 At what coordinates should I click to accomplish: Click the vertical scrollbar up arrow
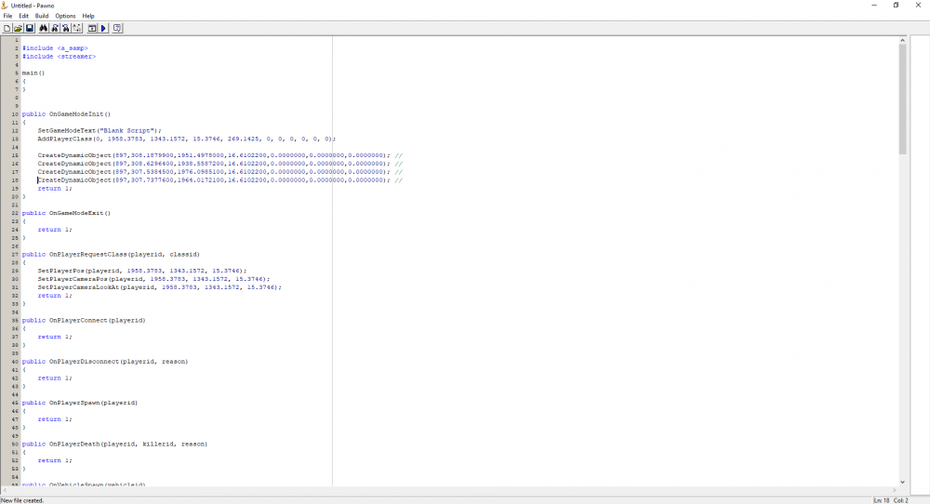(902, 40)
